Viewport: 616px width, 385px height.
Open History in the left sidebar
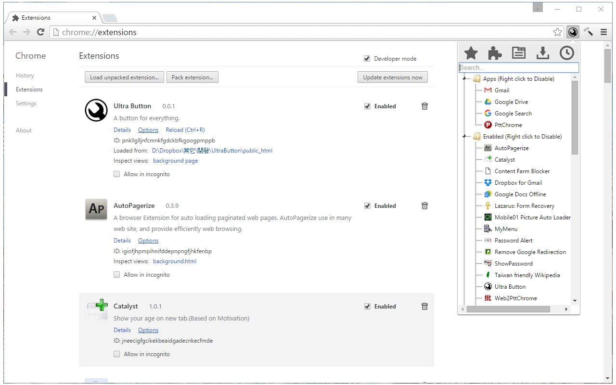(25, 76)
